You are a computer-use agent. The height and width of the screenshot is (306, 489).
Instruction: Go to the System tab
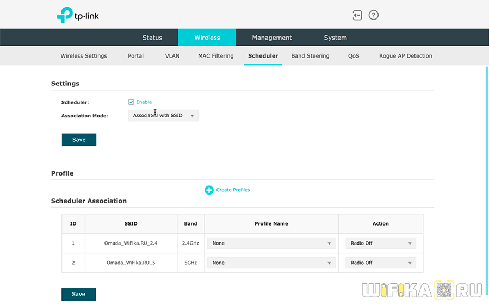pyautogui.click(x=335, y=38)
